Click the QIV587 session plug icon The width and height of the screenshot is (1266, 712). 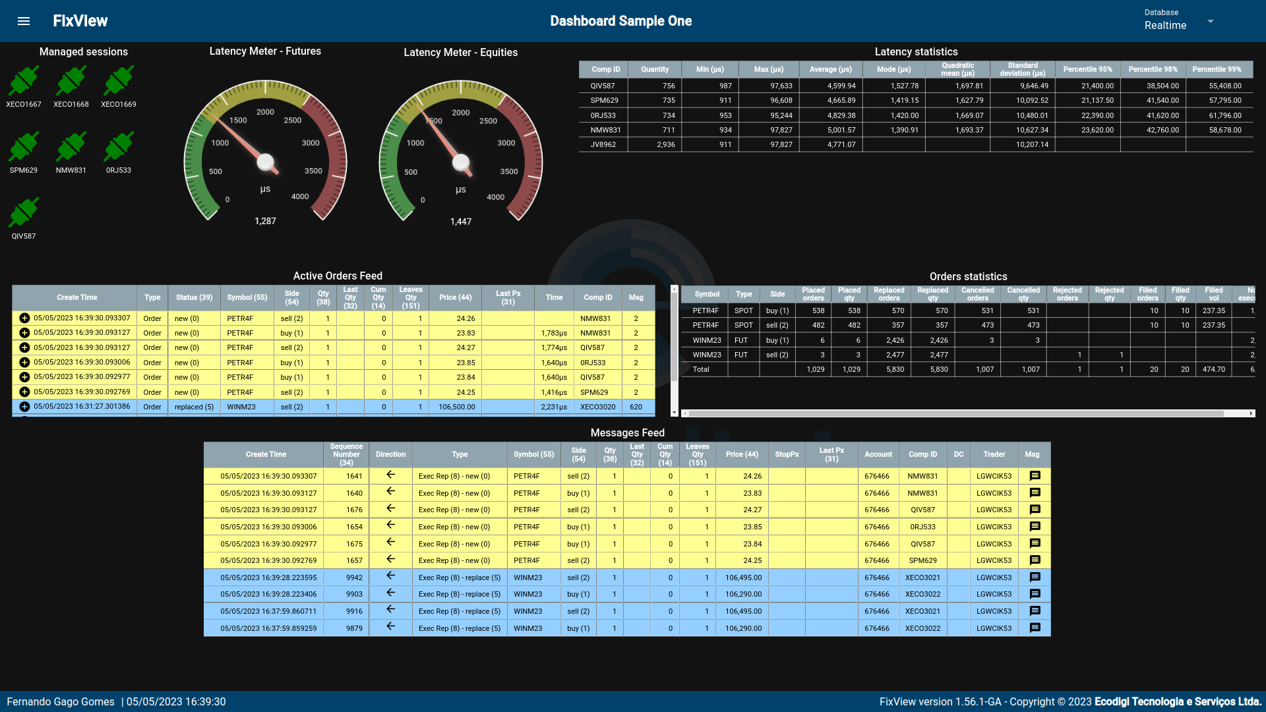click(24, 213)
